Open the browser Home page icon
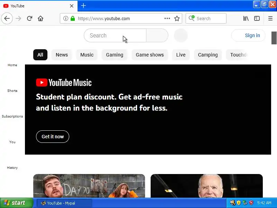 coord(41,18)
